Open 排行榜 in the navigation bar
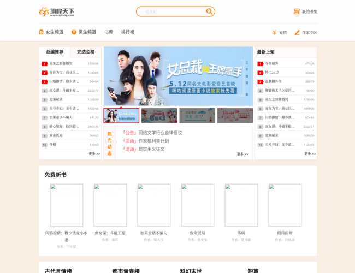This screenshot has height=273, width=355. pyautogui.click(x=128, y=32)
